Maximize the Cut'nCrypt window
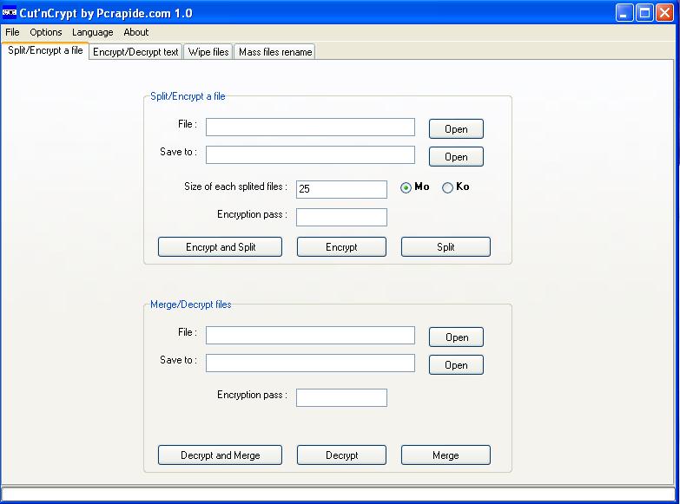This screenshot has width=680, height=504. click(644, 13)
